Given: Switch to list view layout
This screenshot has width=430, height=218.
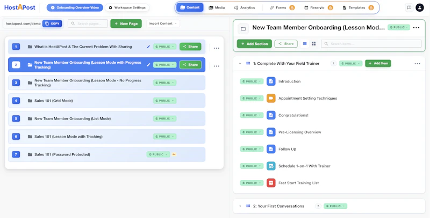Looking at the screenshot, I should (305, 44).
